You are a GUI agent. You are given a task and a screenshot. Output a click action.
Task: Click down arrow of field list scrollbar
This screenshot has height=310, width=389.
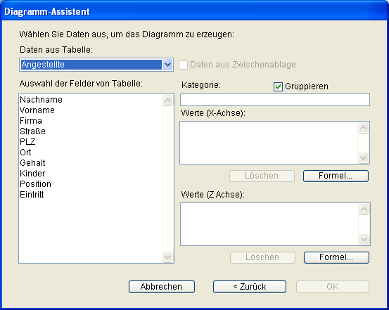tap(167, 257)
